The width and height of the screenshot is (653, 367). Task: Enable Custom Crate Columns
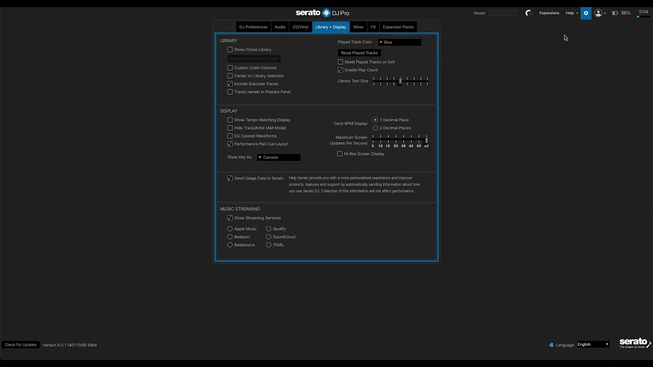pyautogui.click(x=230, y=68)
